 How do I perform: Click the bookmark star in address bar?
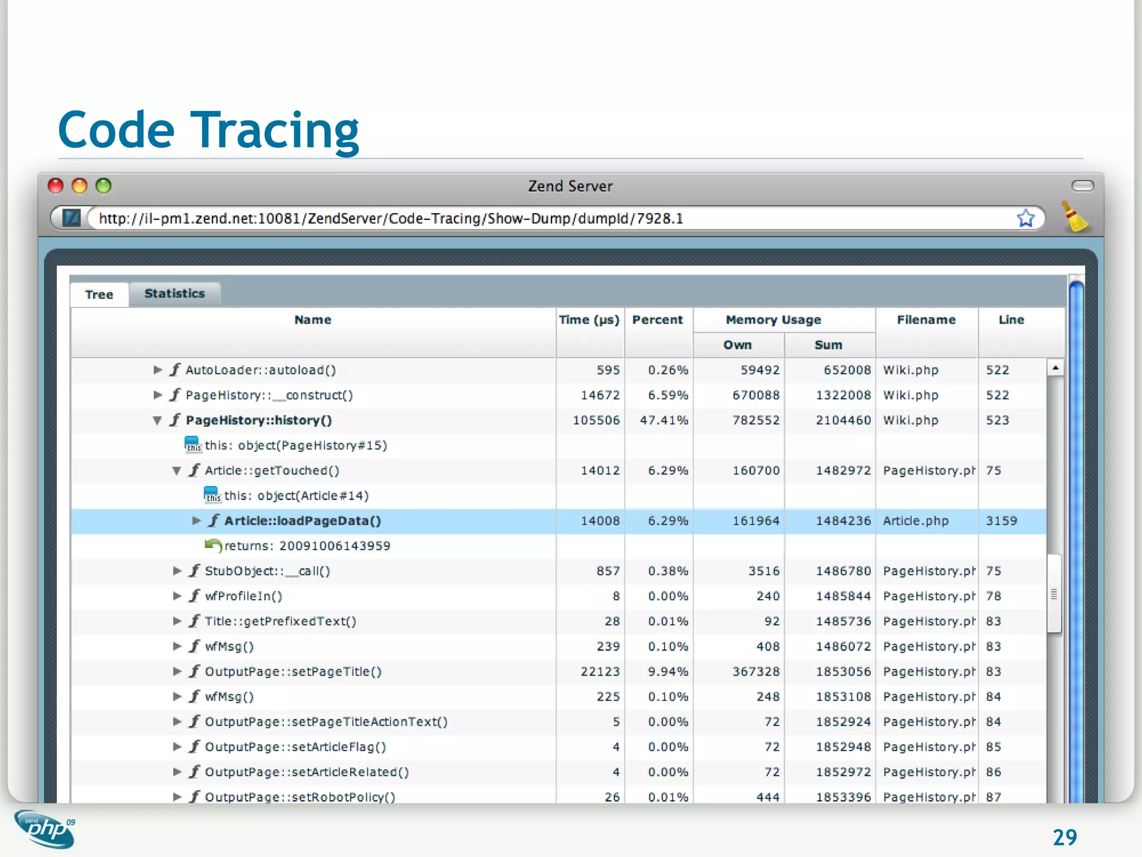(x=1025, y=218)
